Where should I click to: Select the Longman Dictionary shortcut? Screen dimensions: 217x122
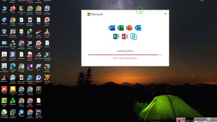pos(13,56)
